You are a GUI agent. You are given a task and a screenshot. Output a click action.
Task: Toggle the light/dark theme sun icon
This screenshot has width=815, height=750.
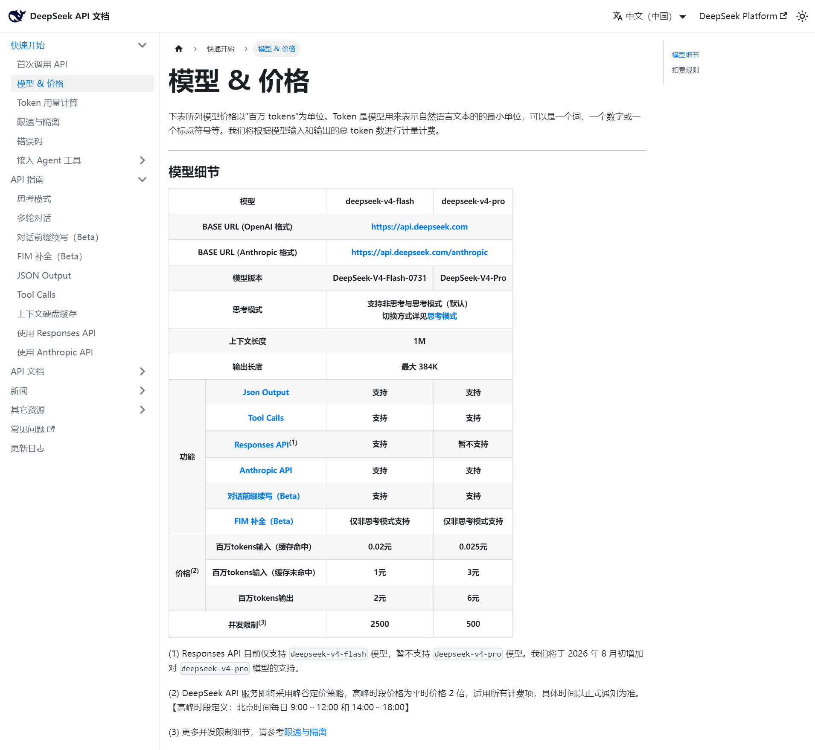click(x=802, y=16)
